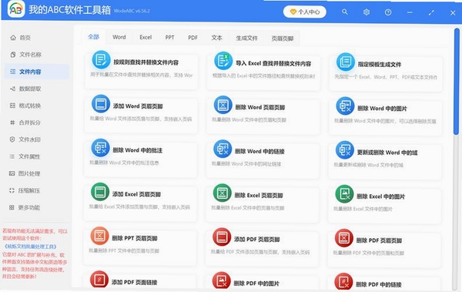Open settings hexagon icon in title bar
This screenshot has height=292, width=462.
[367, 12]
